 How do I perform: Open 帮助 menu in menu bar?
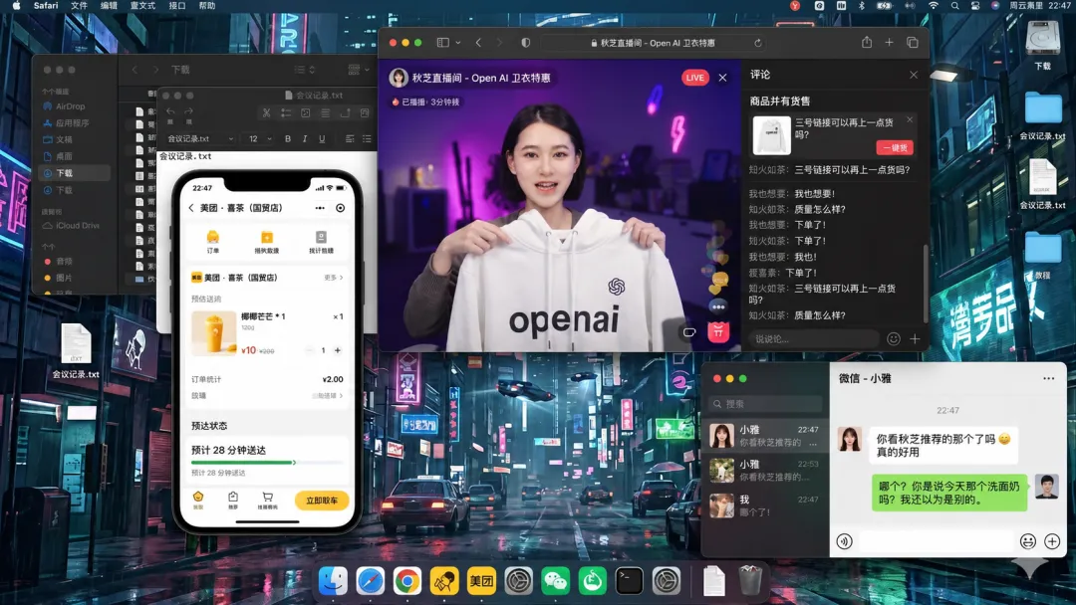point(206,6)
